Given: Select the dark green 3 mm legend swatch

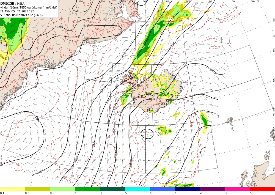Looking at the screenshot, I should click(112, 189).
